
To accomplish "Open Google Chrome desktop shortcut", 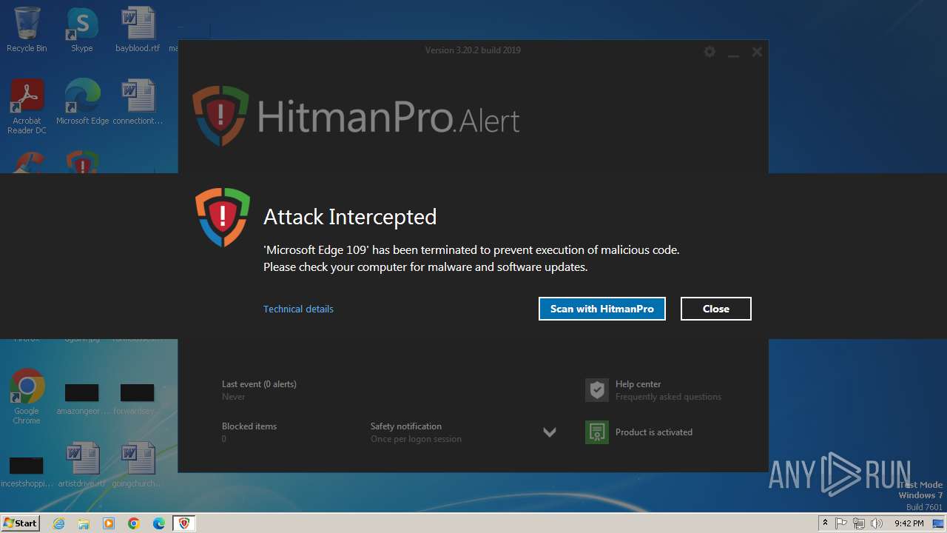I will (x=27, y=396).
